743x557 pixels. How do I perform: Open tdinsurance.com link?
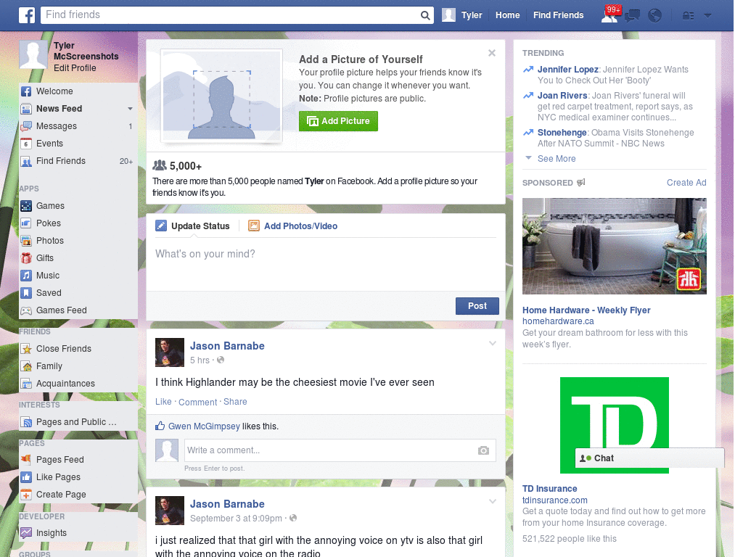coord(554,500)
